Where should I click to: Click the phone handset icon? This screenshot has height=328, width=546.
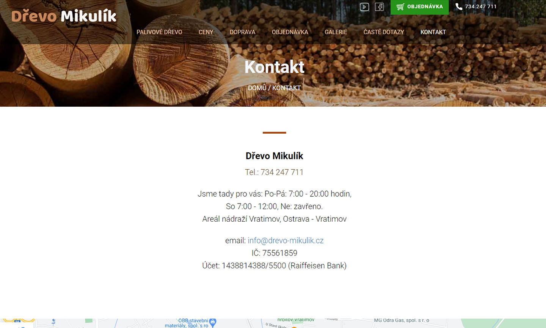pyautogui.click(x=459, y=6)
